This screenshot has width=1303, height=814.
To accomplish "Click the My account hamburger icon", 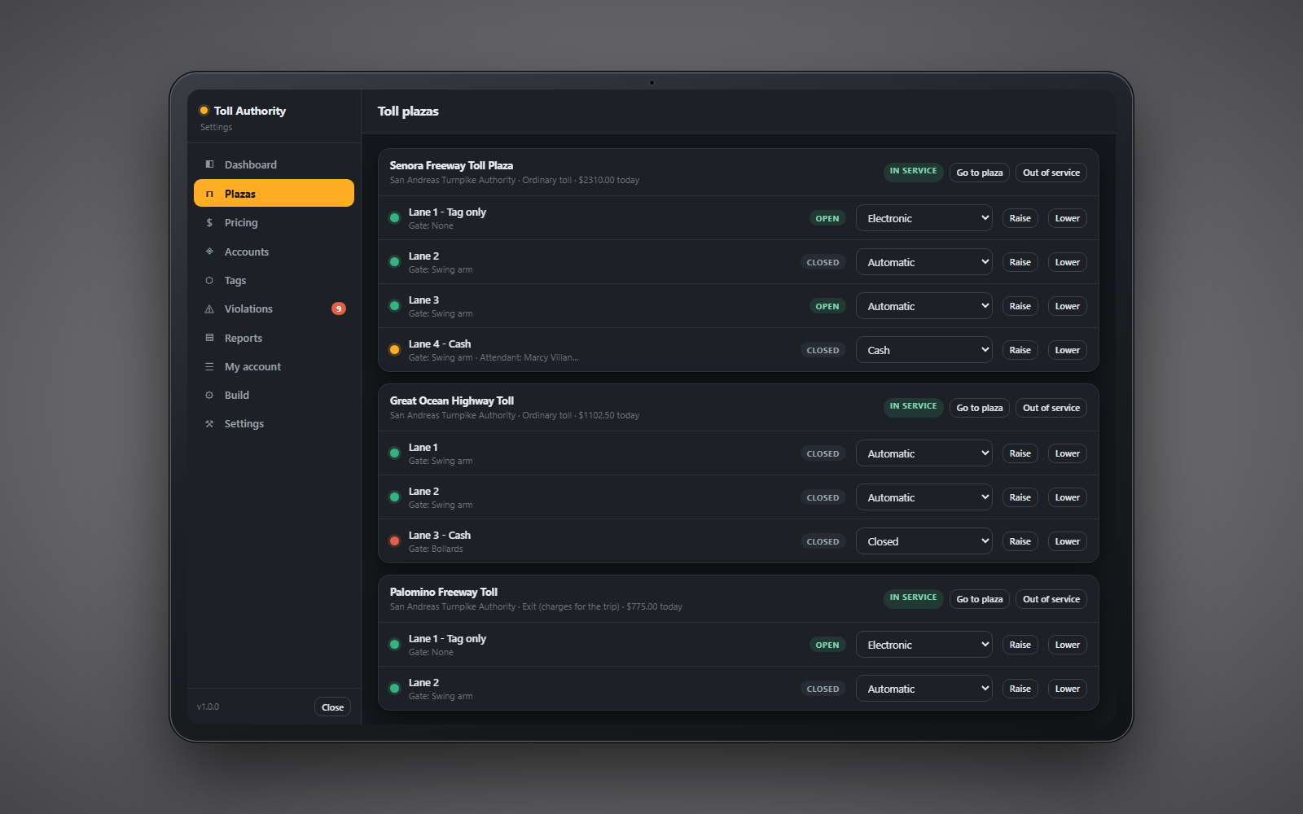I will (x=209, y=367).
